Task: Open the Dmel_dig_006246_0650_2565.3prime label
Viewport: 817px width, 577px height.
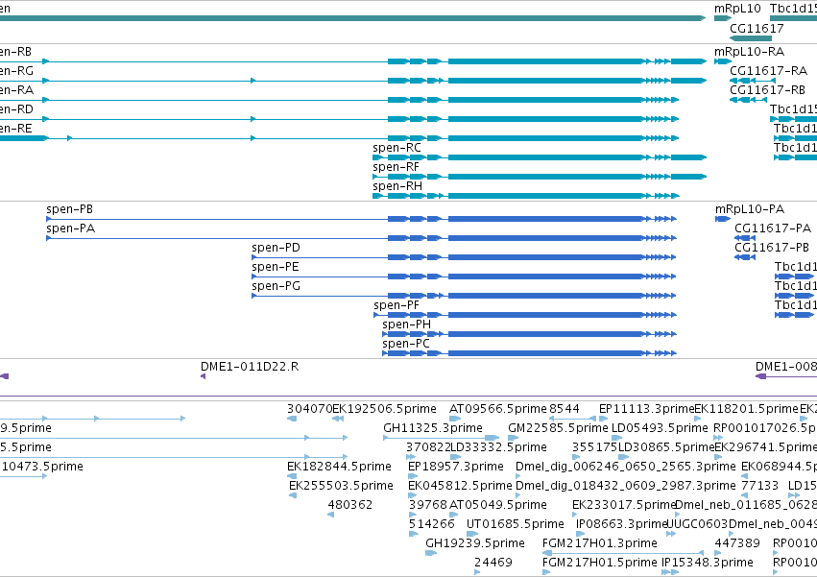Action: pos(626,467)
